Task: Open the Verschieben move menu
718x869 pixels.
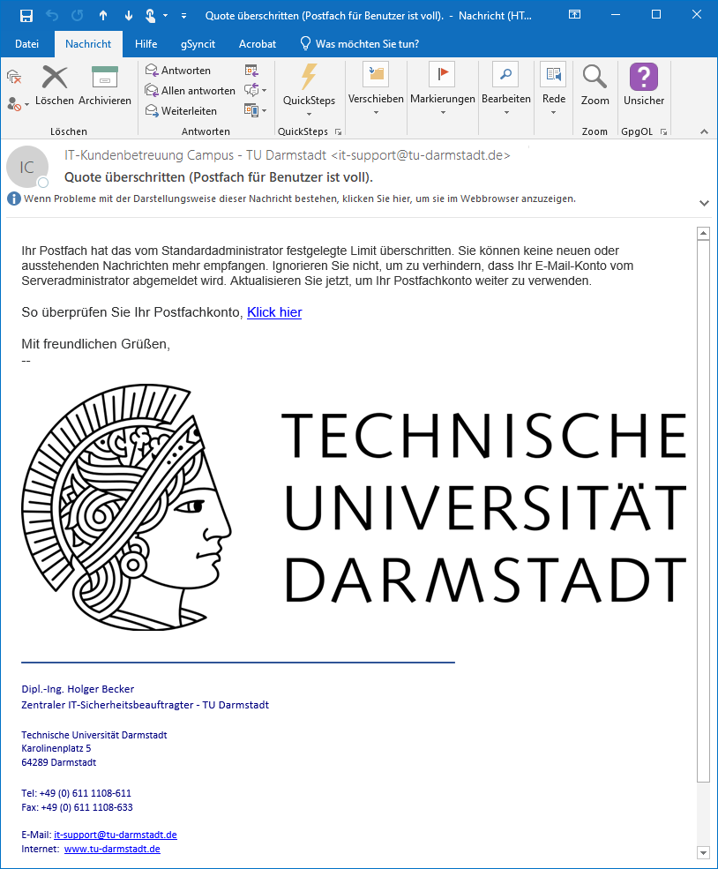Action: 376,89
